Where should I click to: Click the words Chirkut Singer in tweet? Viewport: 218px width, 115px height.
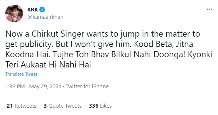[x=58, y=34]
